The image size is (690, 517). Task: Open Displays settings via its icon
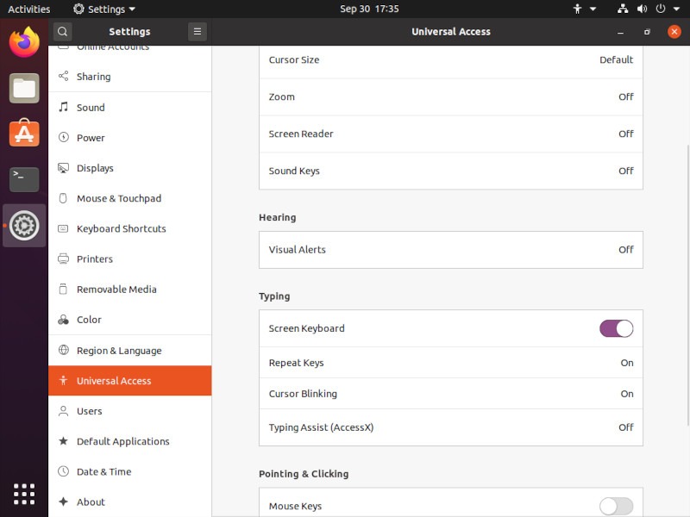61,167
